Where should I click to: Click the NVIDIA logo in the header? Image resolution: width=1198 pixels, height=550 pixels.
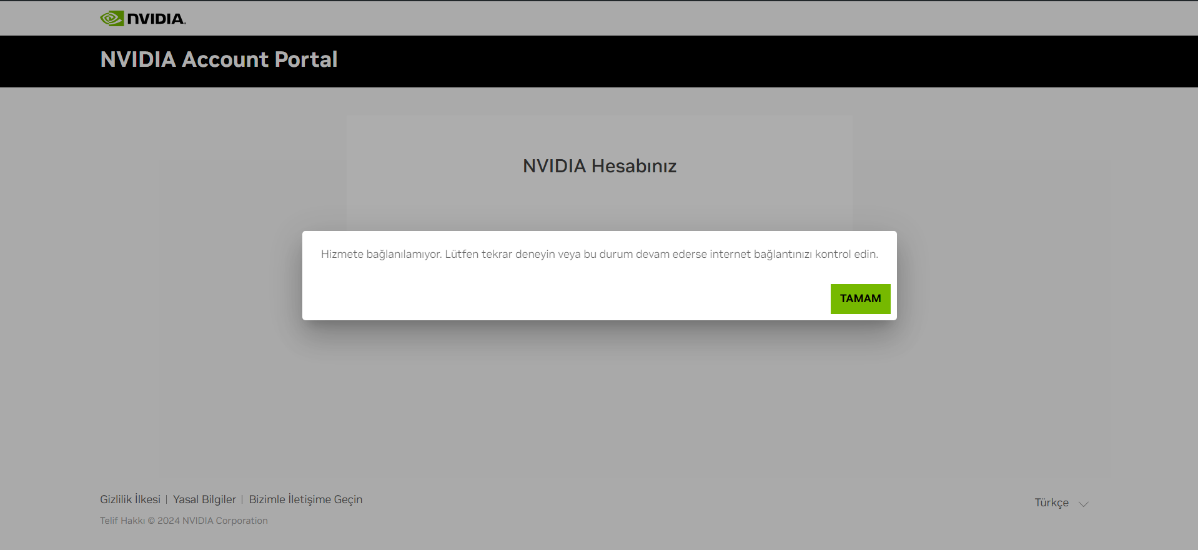pos(143,19)
